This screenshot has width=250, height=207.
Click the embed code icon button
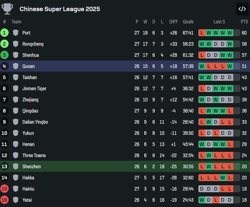[242, 9]
